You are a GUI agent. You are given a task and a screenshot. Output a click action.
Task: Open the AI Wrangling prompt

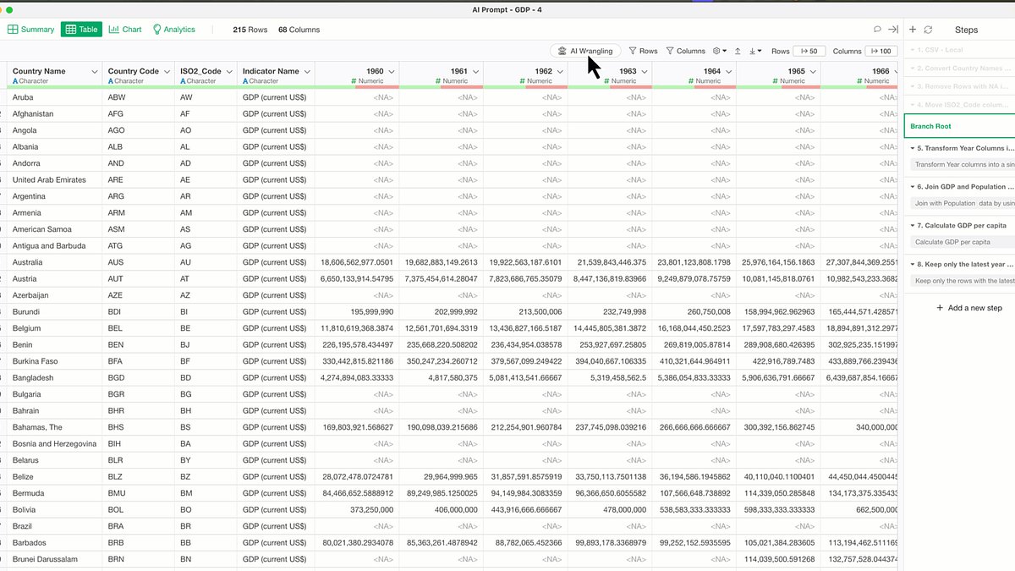[585, 51]
